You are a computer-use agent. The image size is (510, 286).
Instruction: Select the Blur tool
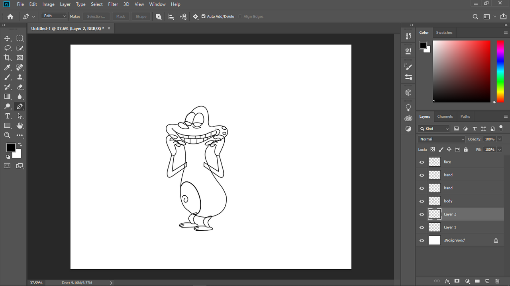point(20,97)
